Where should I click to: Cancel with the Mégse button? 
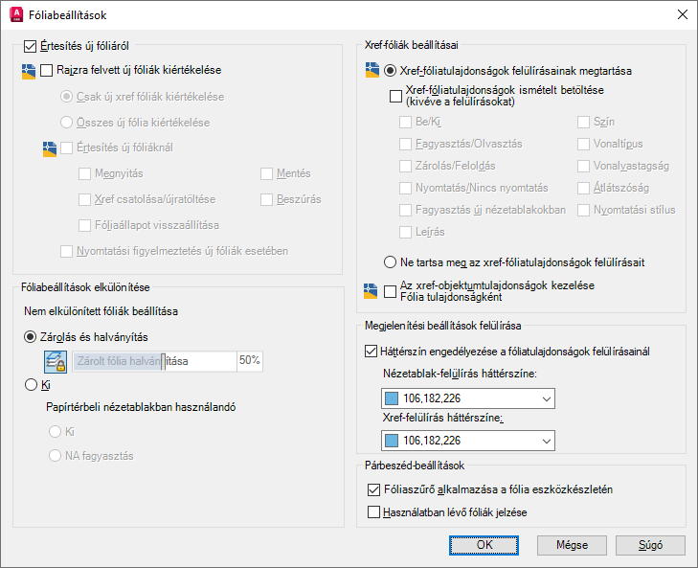pyautogui.click(x=572, y=545)
